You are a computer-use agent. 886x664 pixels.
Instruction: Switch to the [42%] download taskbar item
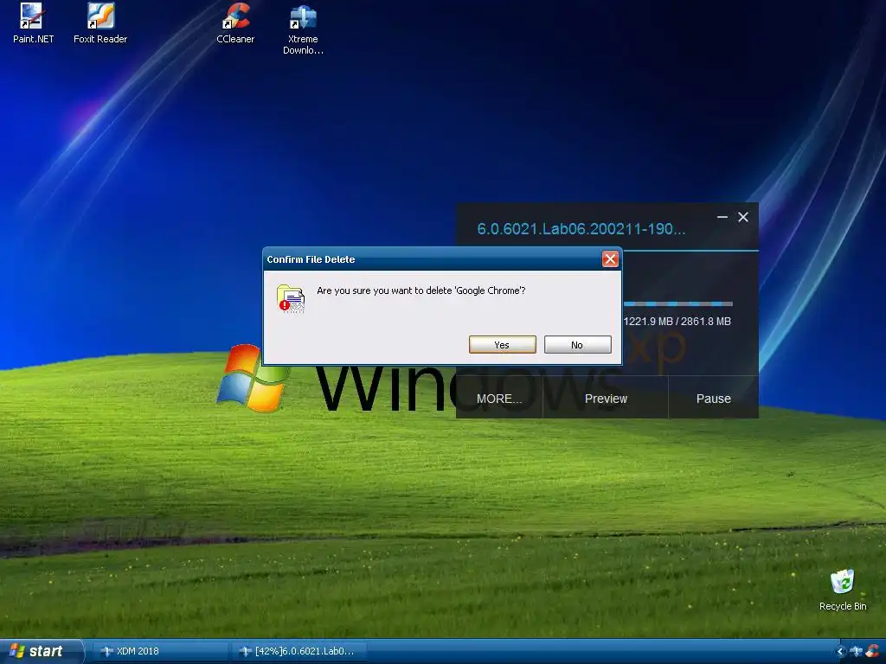point(300,651)
